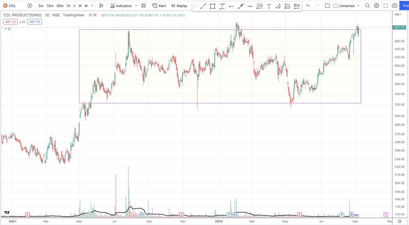Select the daily D timeframe

coord(74,6)
